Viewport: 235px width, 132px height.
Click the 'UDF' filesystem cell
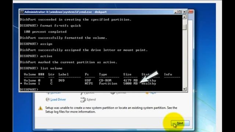[88, 80]
